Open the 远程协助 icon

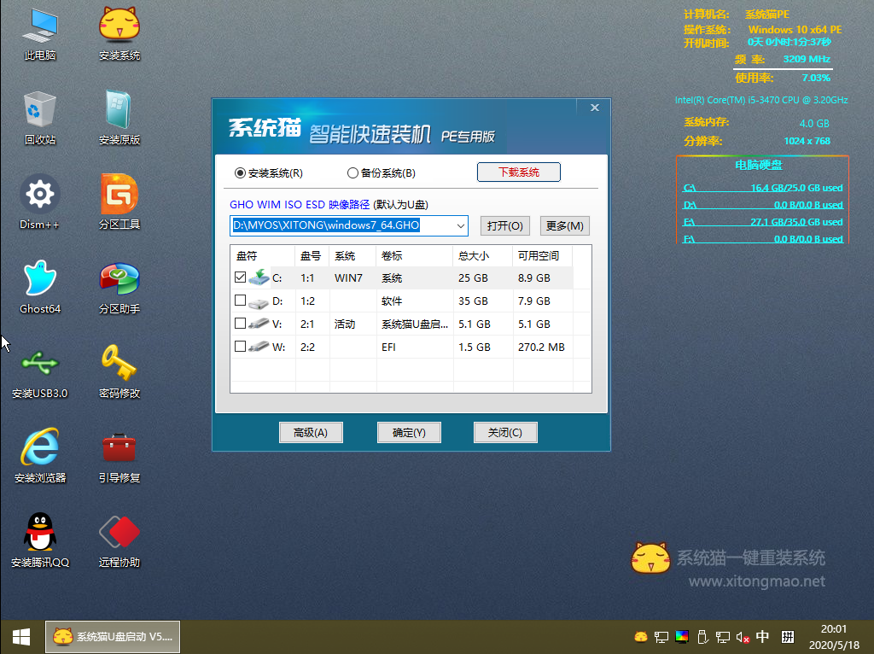click(x=119, y=540)
